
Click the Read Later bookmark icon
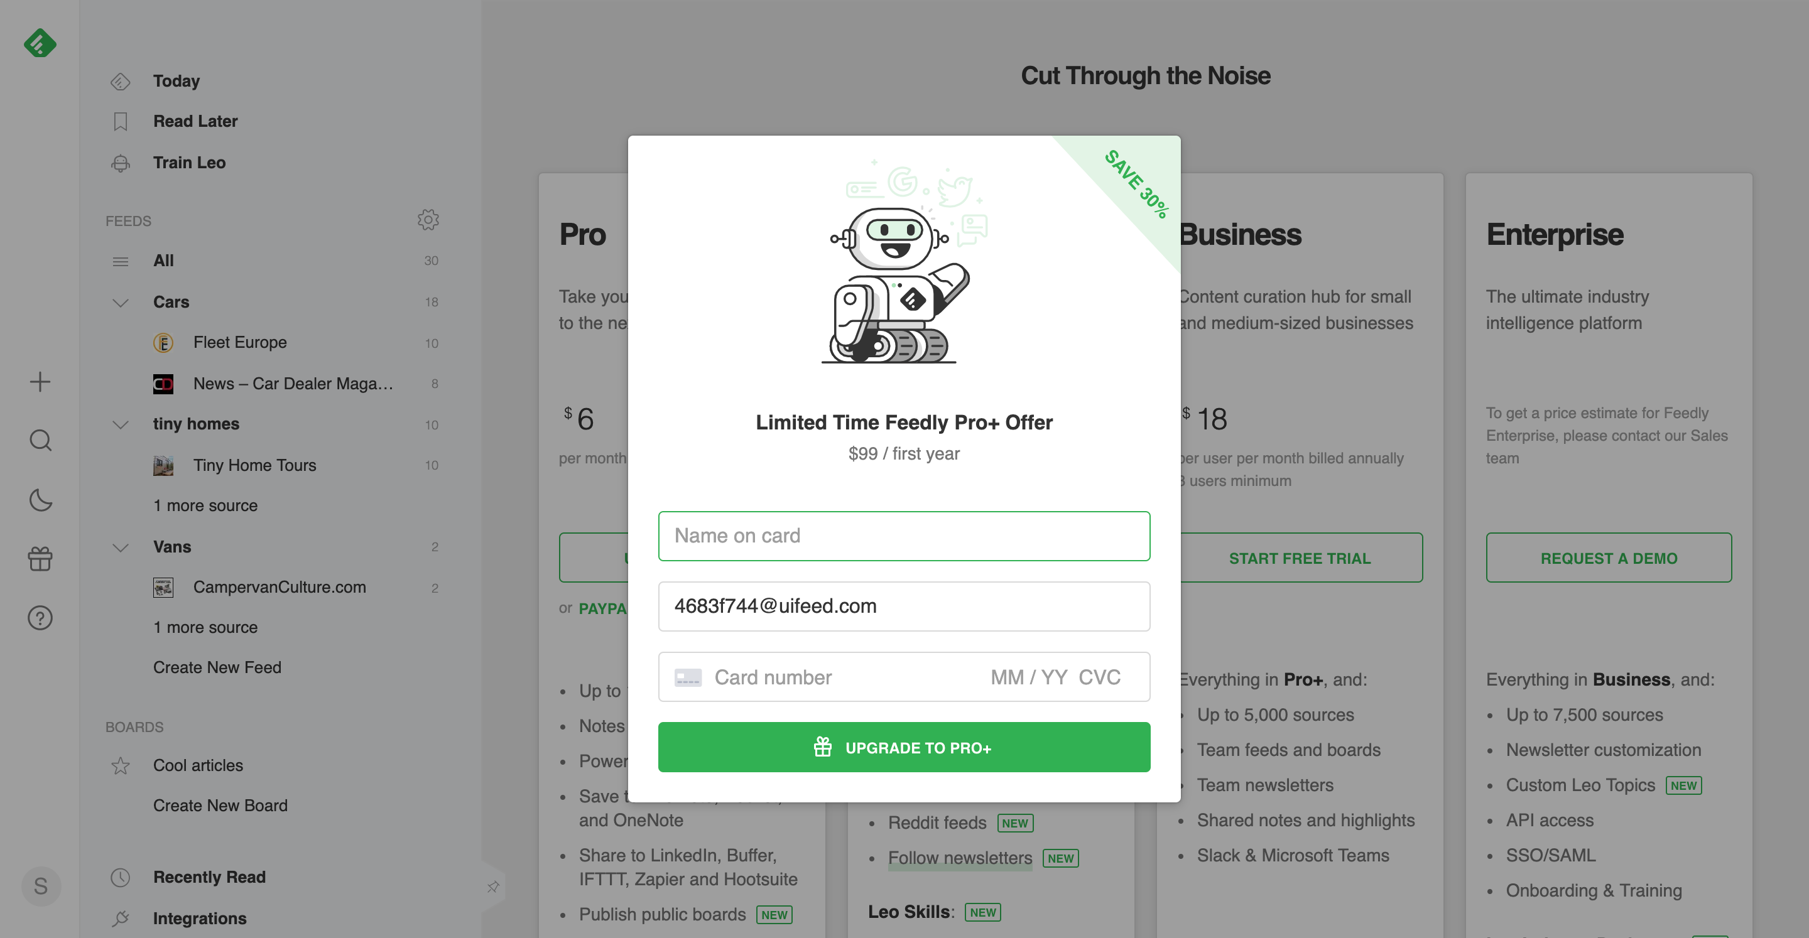tap(119, 121)
